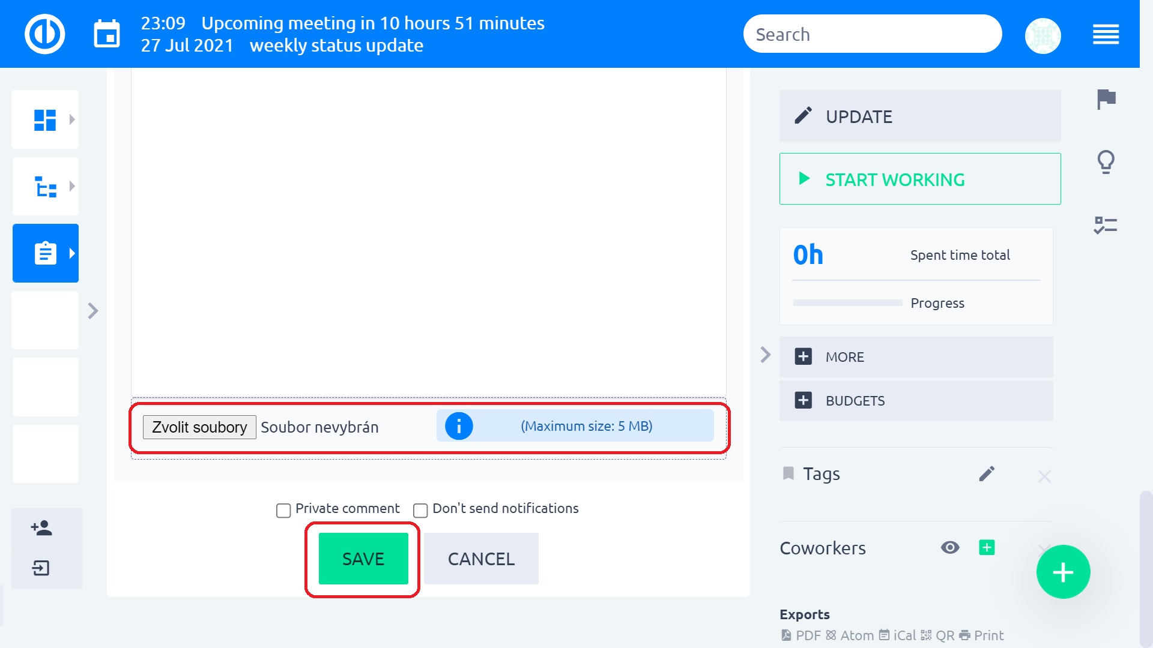Select the dashboard icon in the left sidebar
Screen dimensions: 1153x648
tap(44, 119)
